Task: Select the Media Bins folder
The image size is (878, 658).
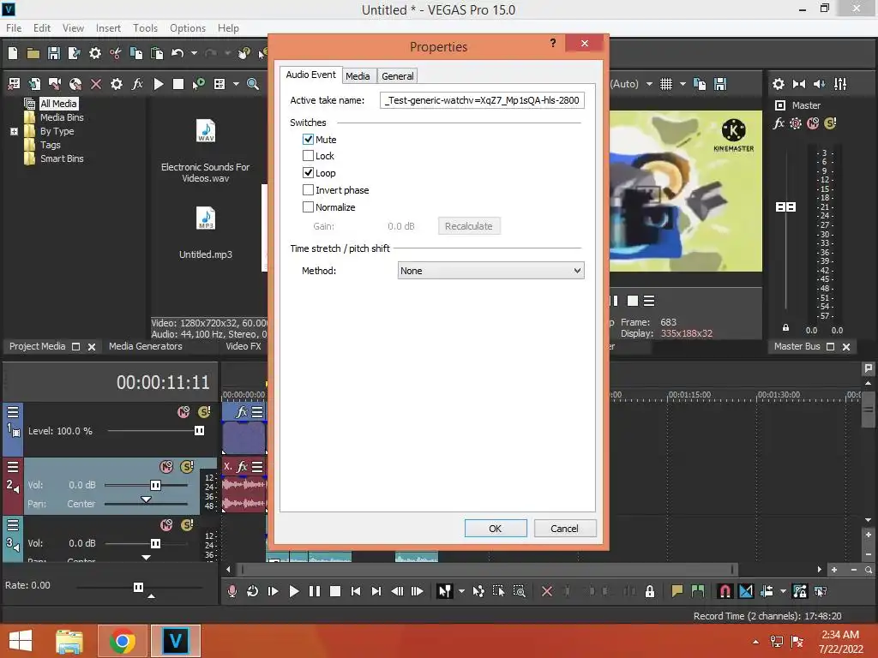Action: point(62,117)
